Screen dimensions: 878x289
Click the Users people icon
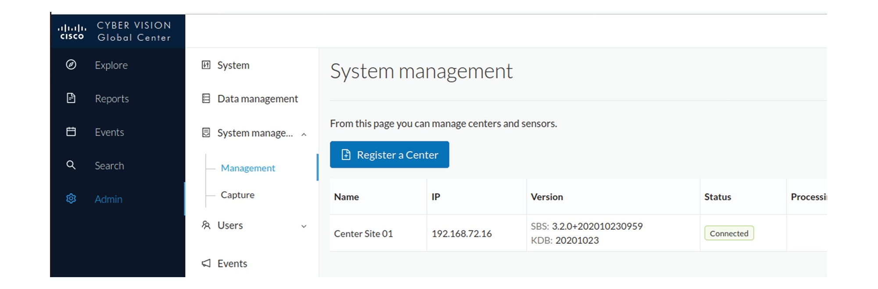tap(206, 225)
